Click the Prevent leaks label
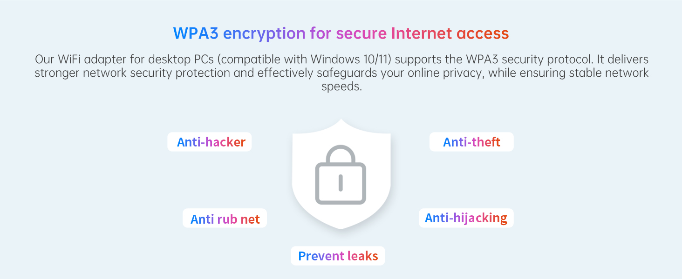Viewport: 682px width, 279px height. (x=338, y=256)
